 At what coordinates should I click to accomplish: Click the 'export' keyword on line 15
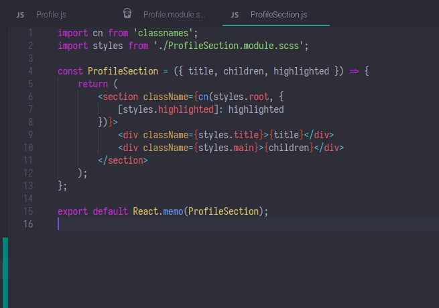73,211
